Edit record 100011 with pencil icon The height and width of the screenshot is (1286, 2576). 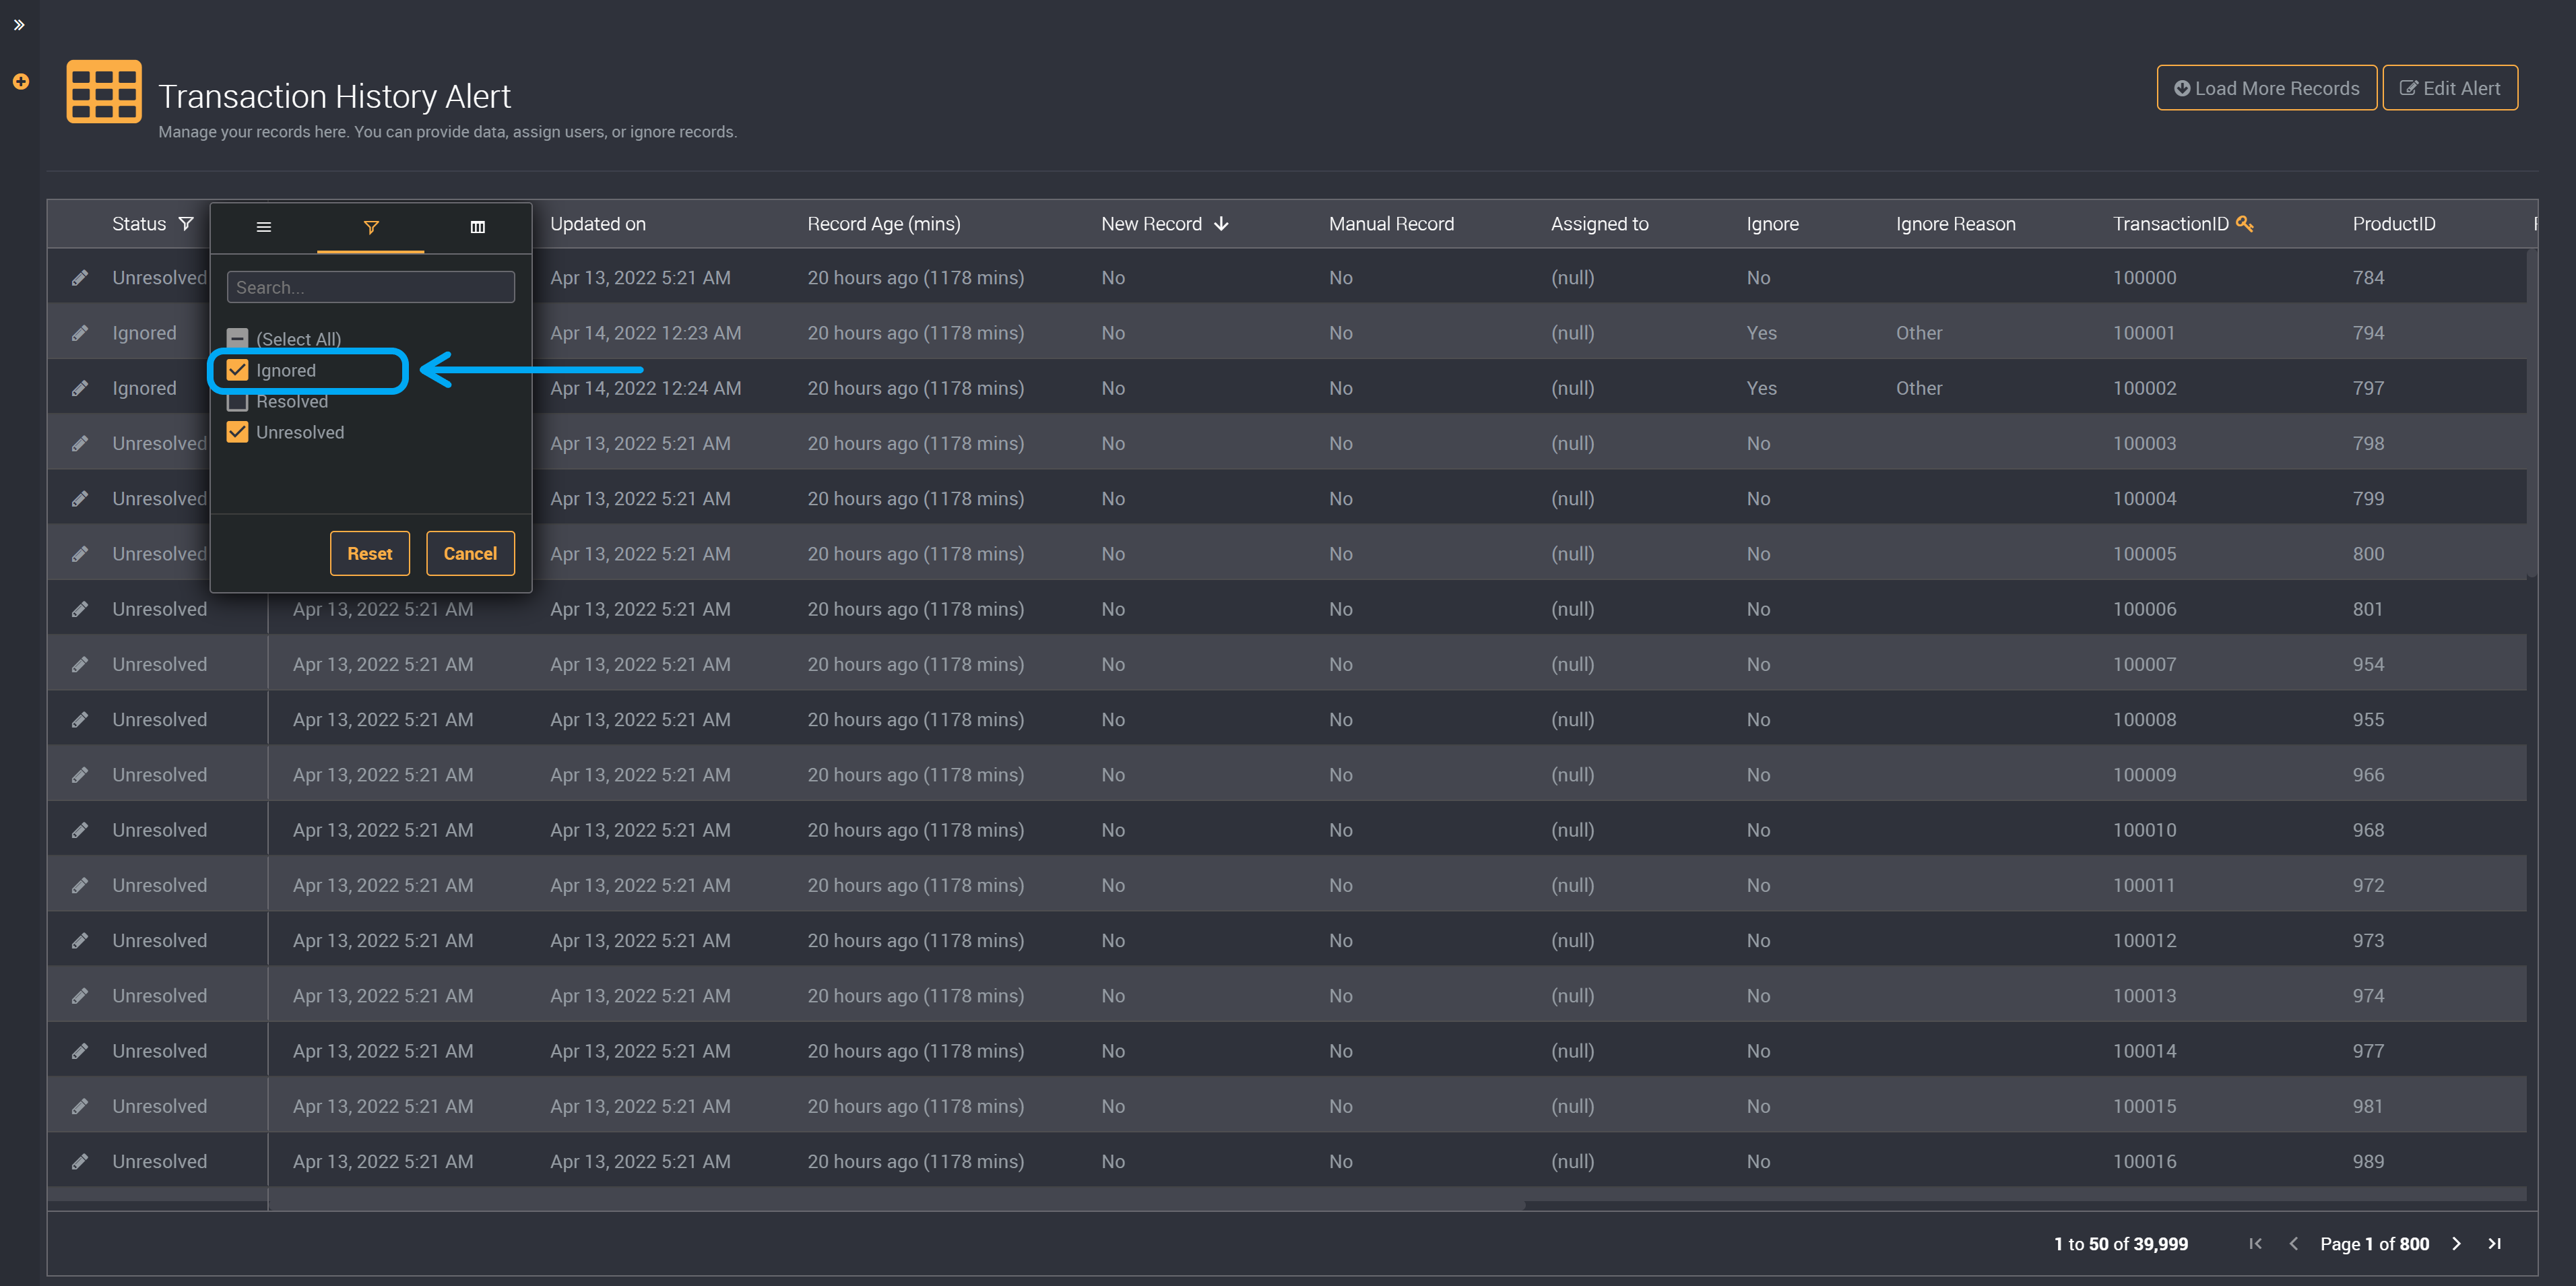(x=80, y=885)
